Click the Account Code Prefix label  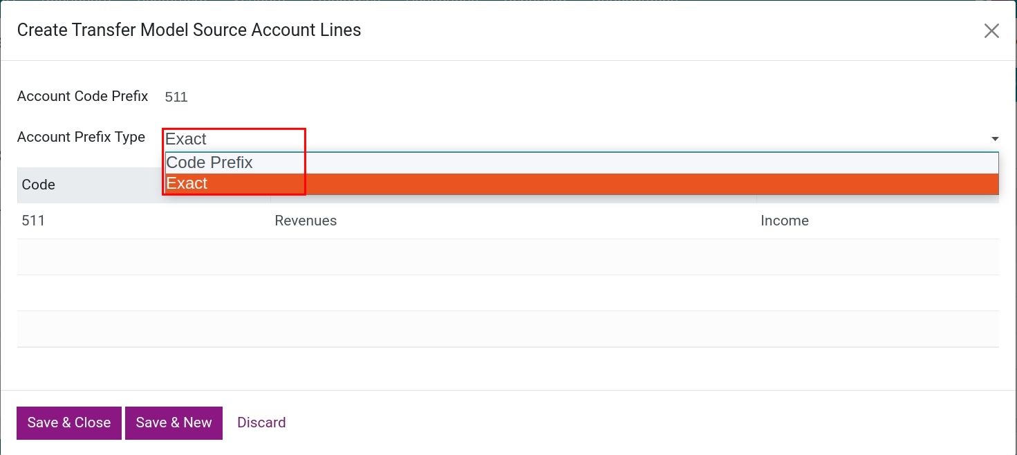coord(82,96)
